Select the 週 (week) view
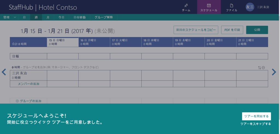Image resolution: width=280 pixels, height=134 pixels. pos(36,17)
